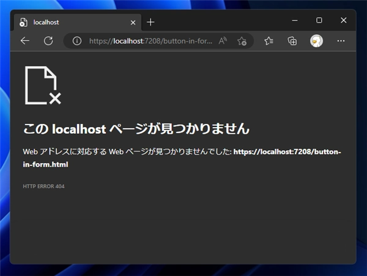
Task: View site information info icon
Action: [77, 41]
